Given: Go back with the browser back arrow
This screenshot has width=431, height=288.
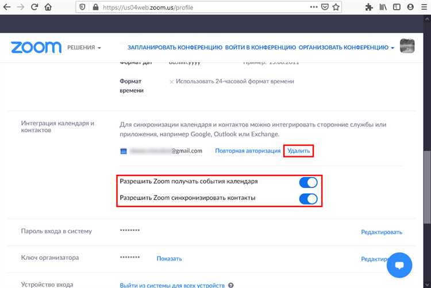Looking at the screenshot, I should [7, 7].
